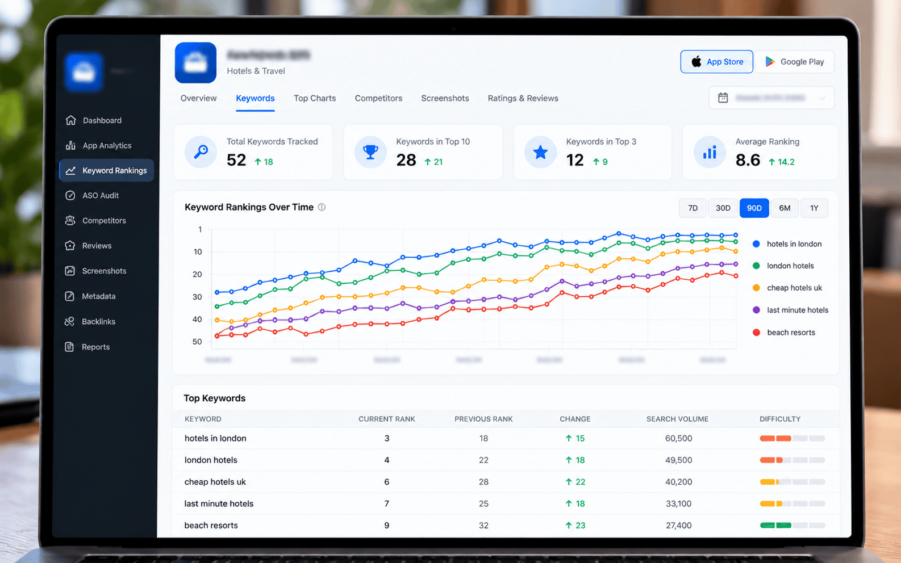The height and width of the screenshot is (563, 901).
Task: Switch to the Top Charts tab
Action: click(x=315, y=98)
